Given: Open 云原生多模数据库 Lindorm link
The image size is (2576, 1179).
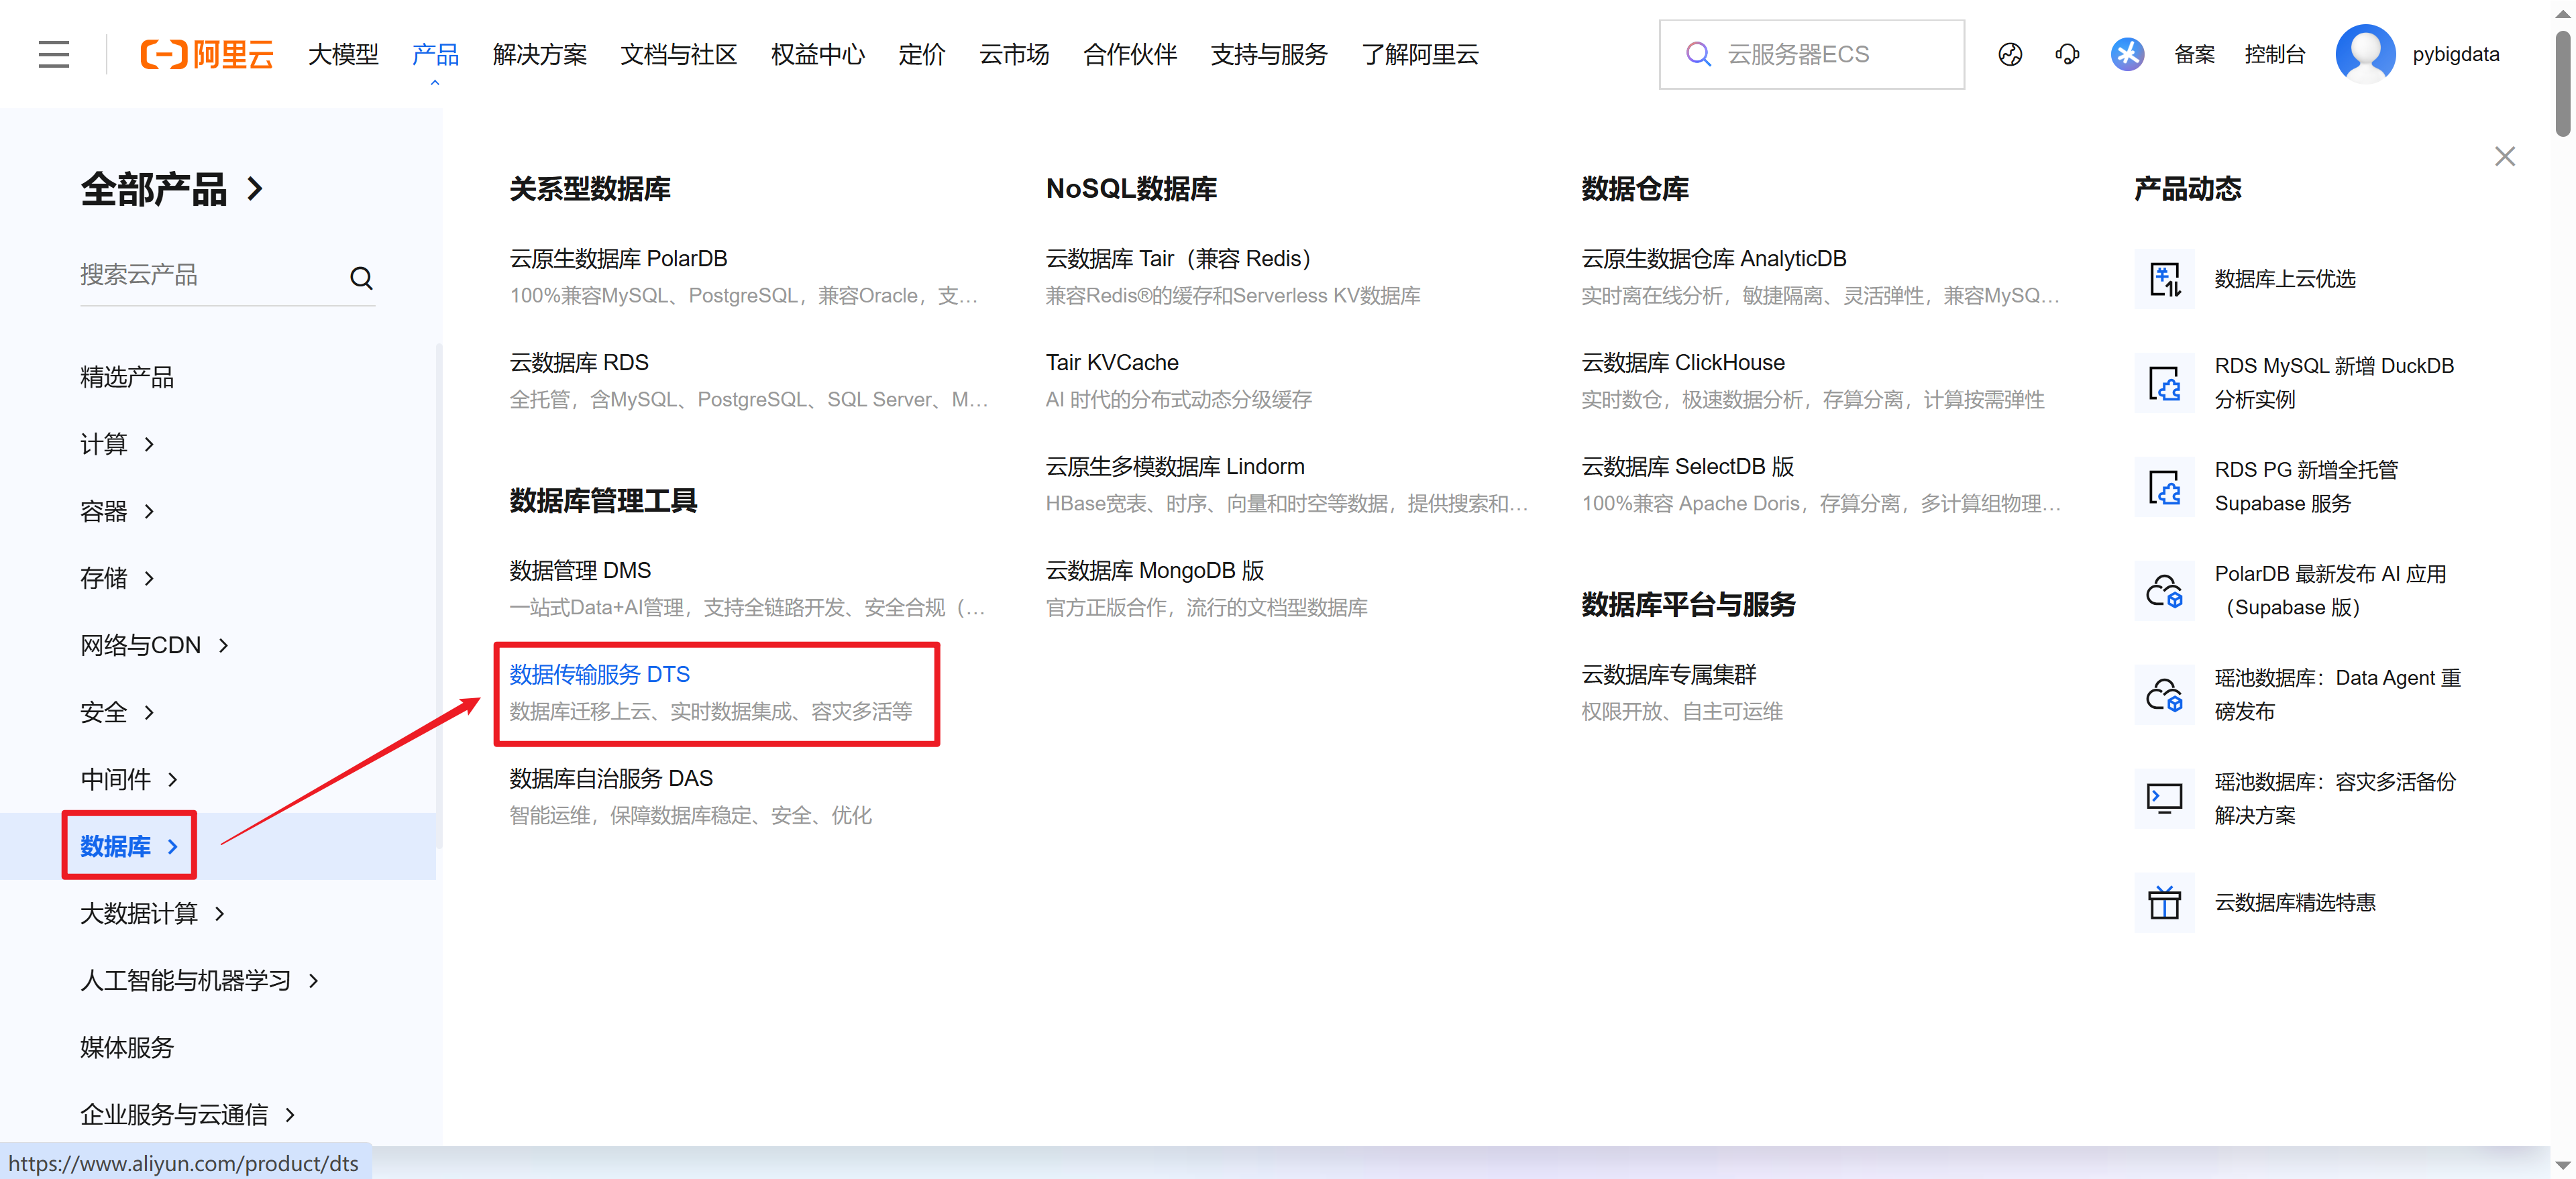Looking at the screenshot, I should click(1175, 466).
